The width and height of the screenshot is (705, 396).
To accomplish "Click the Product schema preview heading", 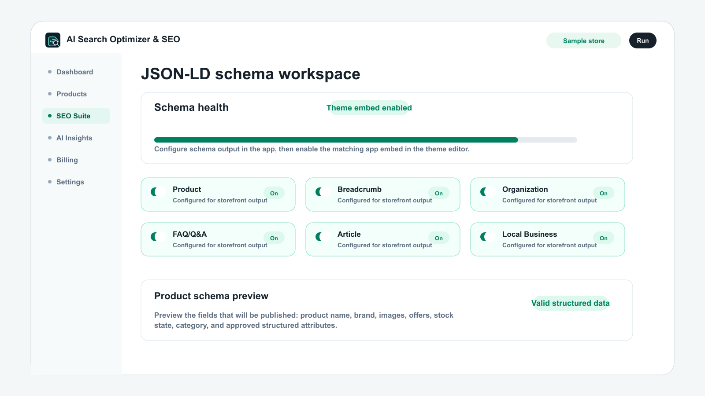I will pos(211,296).
